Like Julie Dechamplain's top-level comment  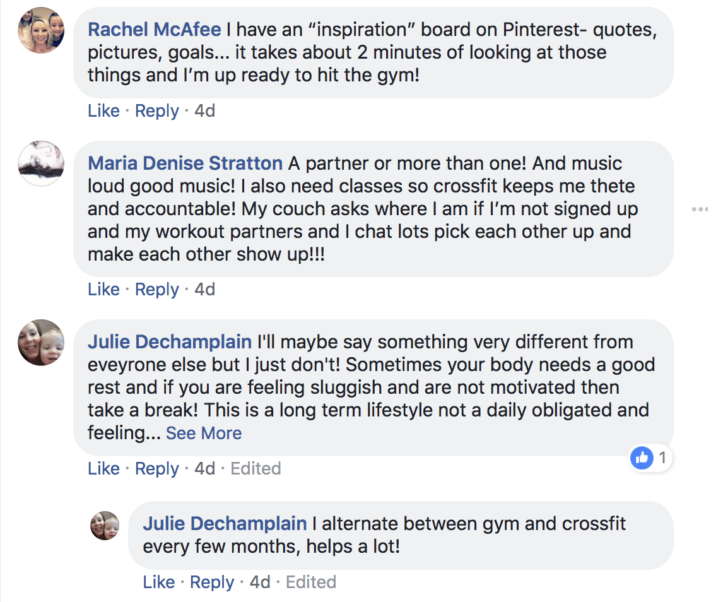[x=103, y=468]
